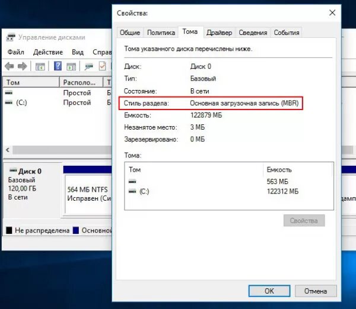This screenshot has width=356, height=309.
Task: Open the Вид menu
Action: (78, 52)
